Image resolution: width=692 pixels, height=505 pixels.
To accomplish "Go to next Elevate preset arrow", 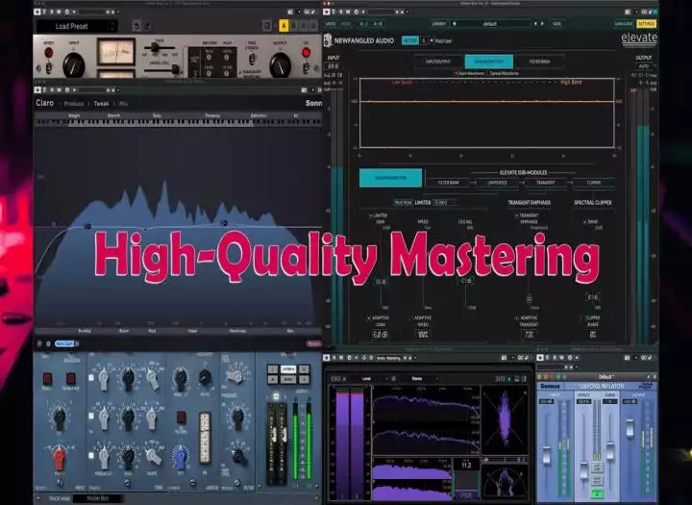I will point(542,23).
